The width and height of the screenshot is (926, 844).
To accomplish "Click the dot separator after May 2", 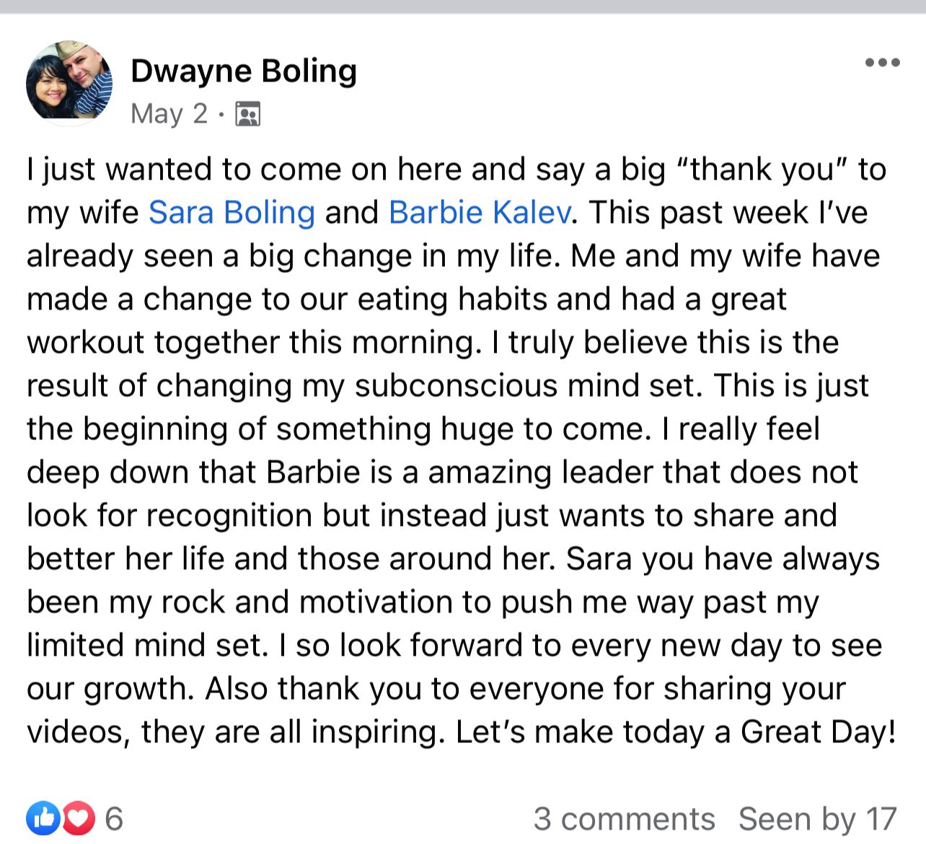I will tap(221, 114).
